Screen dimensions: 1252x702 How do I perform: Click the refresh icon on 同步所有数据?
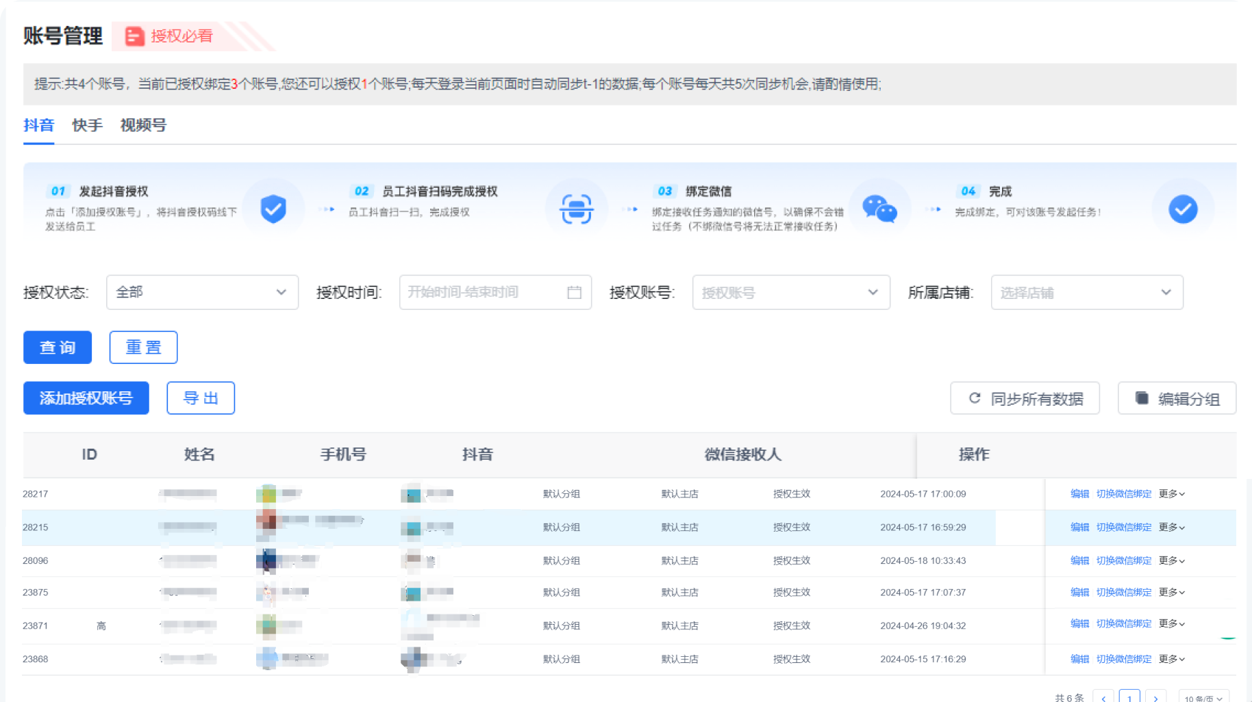975,398
